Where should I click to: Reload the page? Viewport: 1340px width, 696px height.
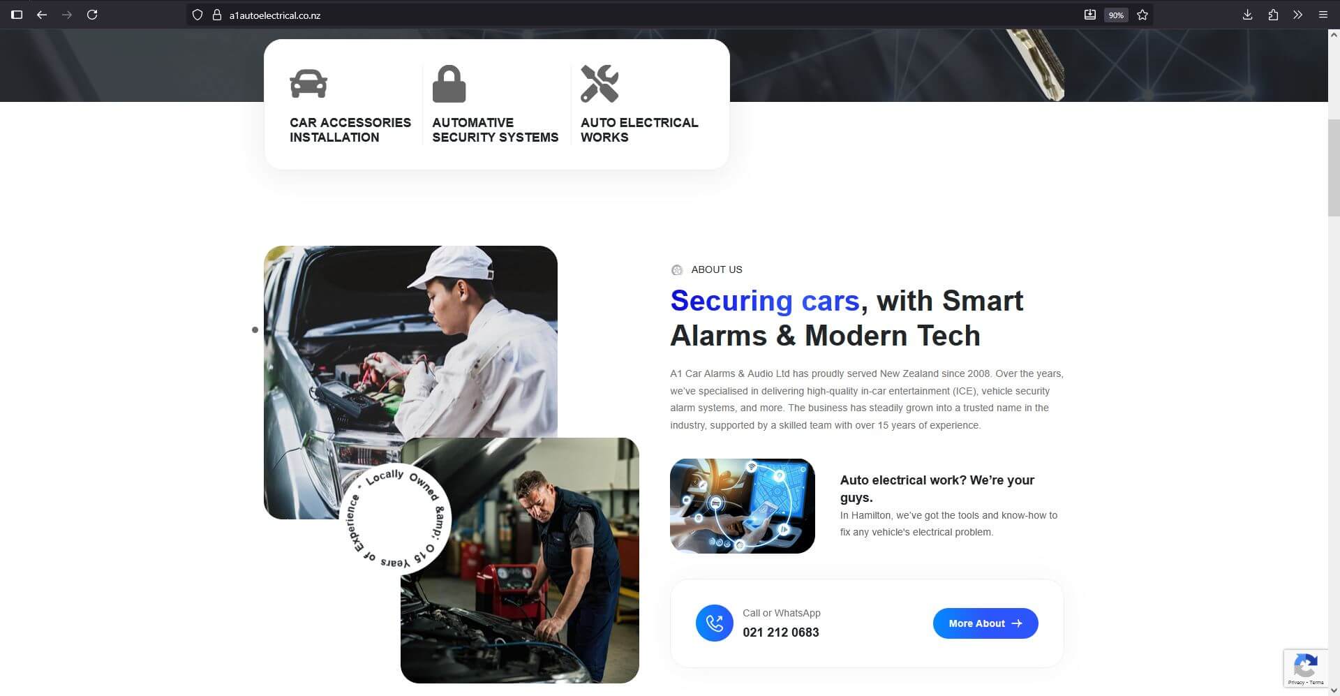[92, 15]
